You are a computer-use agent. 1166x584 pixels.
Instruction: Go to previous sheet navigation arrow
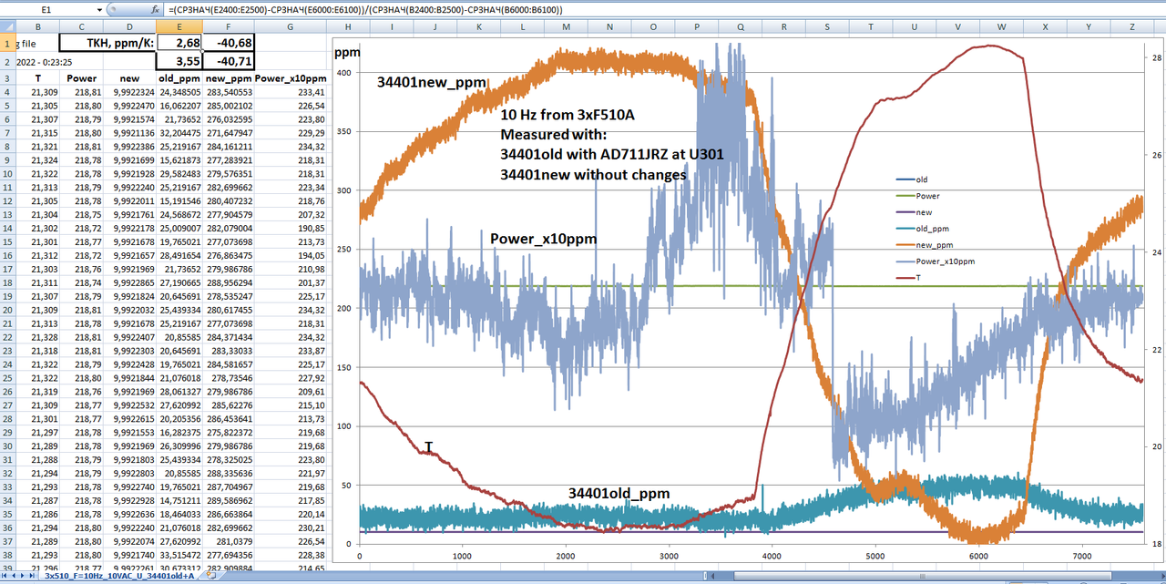point(15,578)
